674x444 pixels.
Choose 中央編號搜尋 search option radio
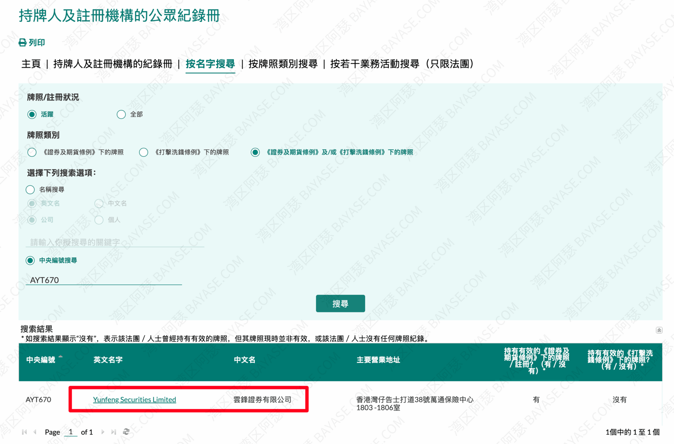pyautogui.click(x=30, y=261)
